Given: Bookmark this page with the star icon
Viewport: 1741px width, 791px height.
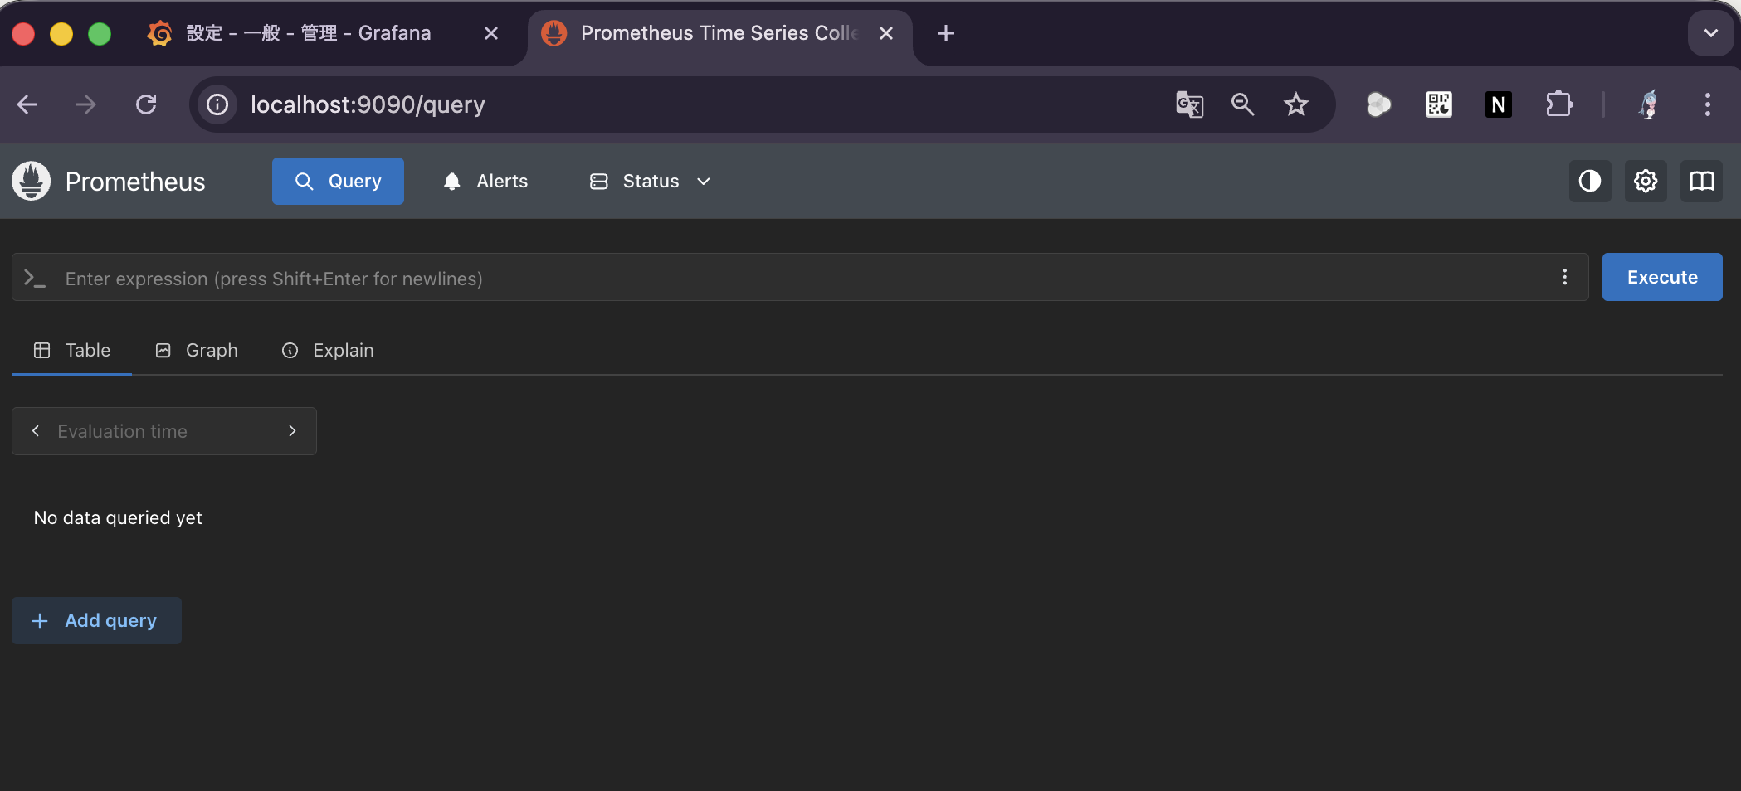Looking at the screenshot, I should (x=1295, y=104).
